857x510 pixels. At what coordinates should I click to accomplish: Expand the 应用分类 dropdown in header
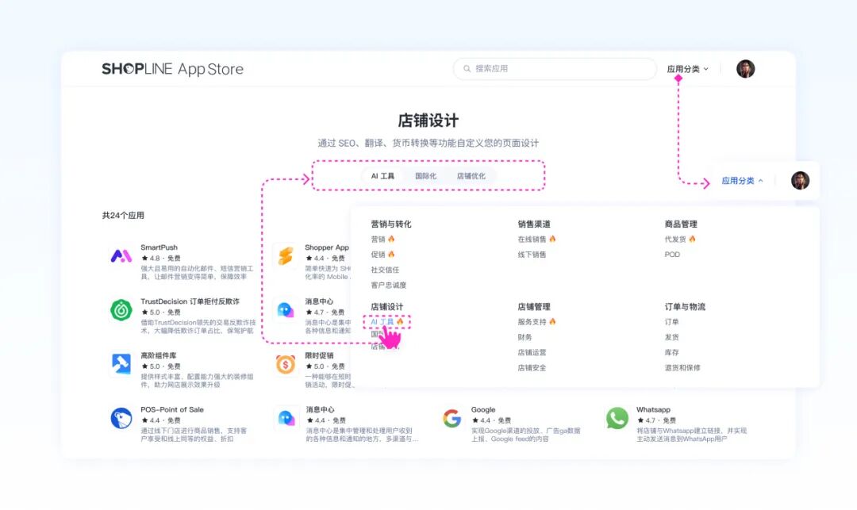point(687,69)
